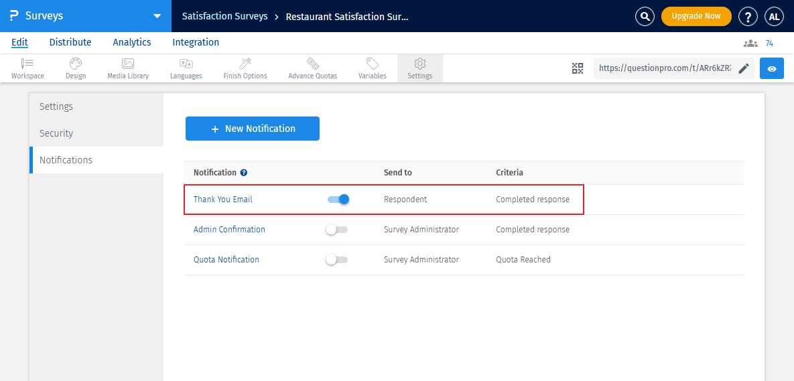The image size is (794, 381).
Task: Click the Upgrade Now button
Action: (x=696, y=16)
